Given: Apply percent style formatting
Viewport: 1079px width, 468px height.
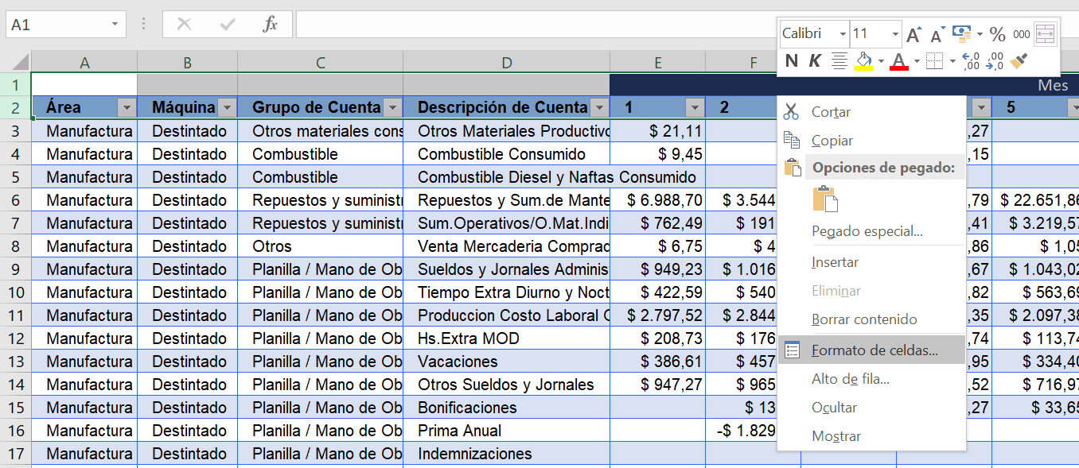Looking at the screenshot, I should coord(997,33).
